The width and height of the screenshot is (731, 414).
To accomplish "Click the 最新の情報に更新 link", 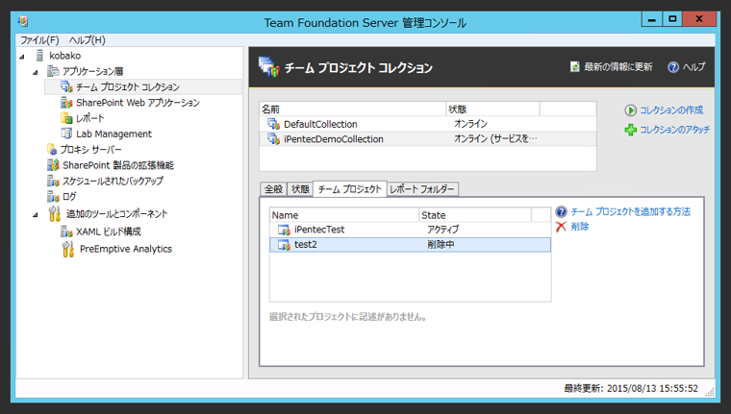I will [618, 67].
